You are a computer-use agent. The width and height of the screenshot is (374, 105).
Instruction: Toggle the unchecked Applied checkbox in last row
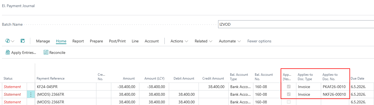pos(289,102)
